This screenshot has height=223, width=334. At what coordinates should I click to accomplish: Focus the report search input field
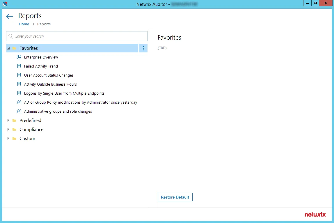coord(77,36)
